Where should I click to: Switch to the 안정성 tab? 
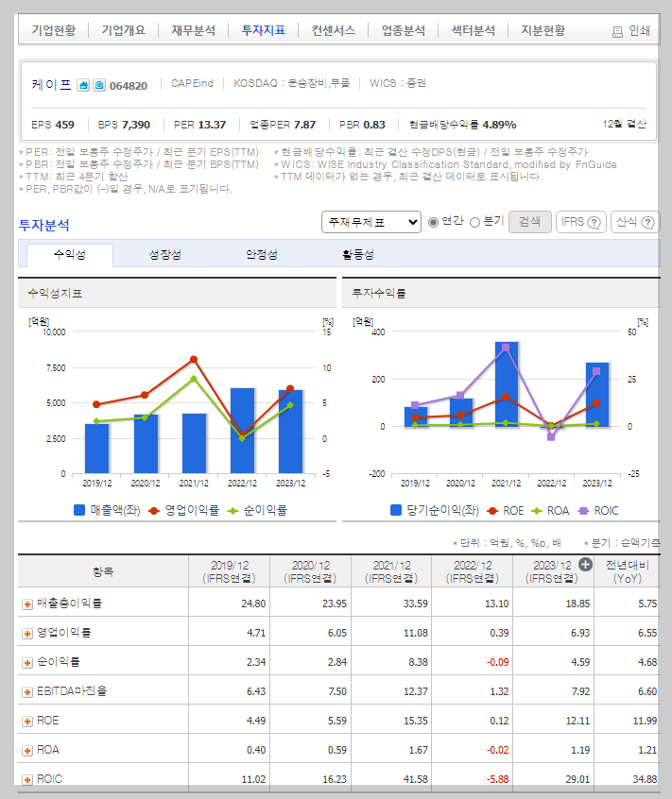[262, 255]
